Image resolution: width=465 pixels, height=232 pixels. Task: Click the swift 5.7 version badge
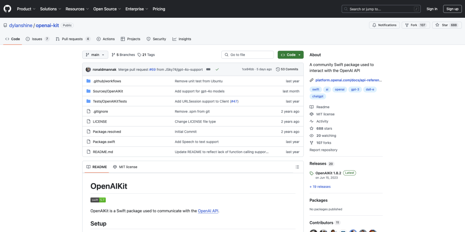pyautogui.click(x=98, y=200)
